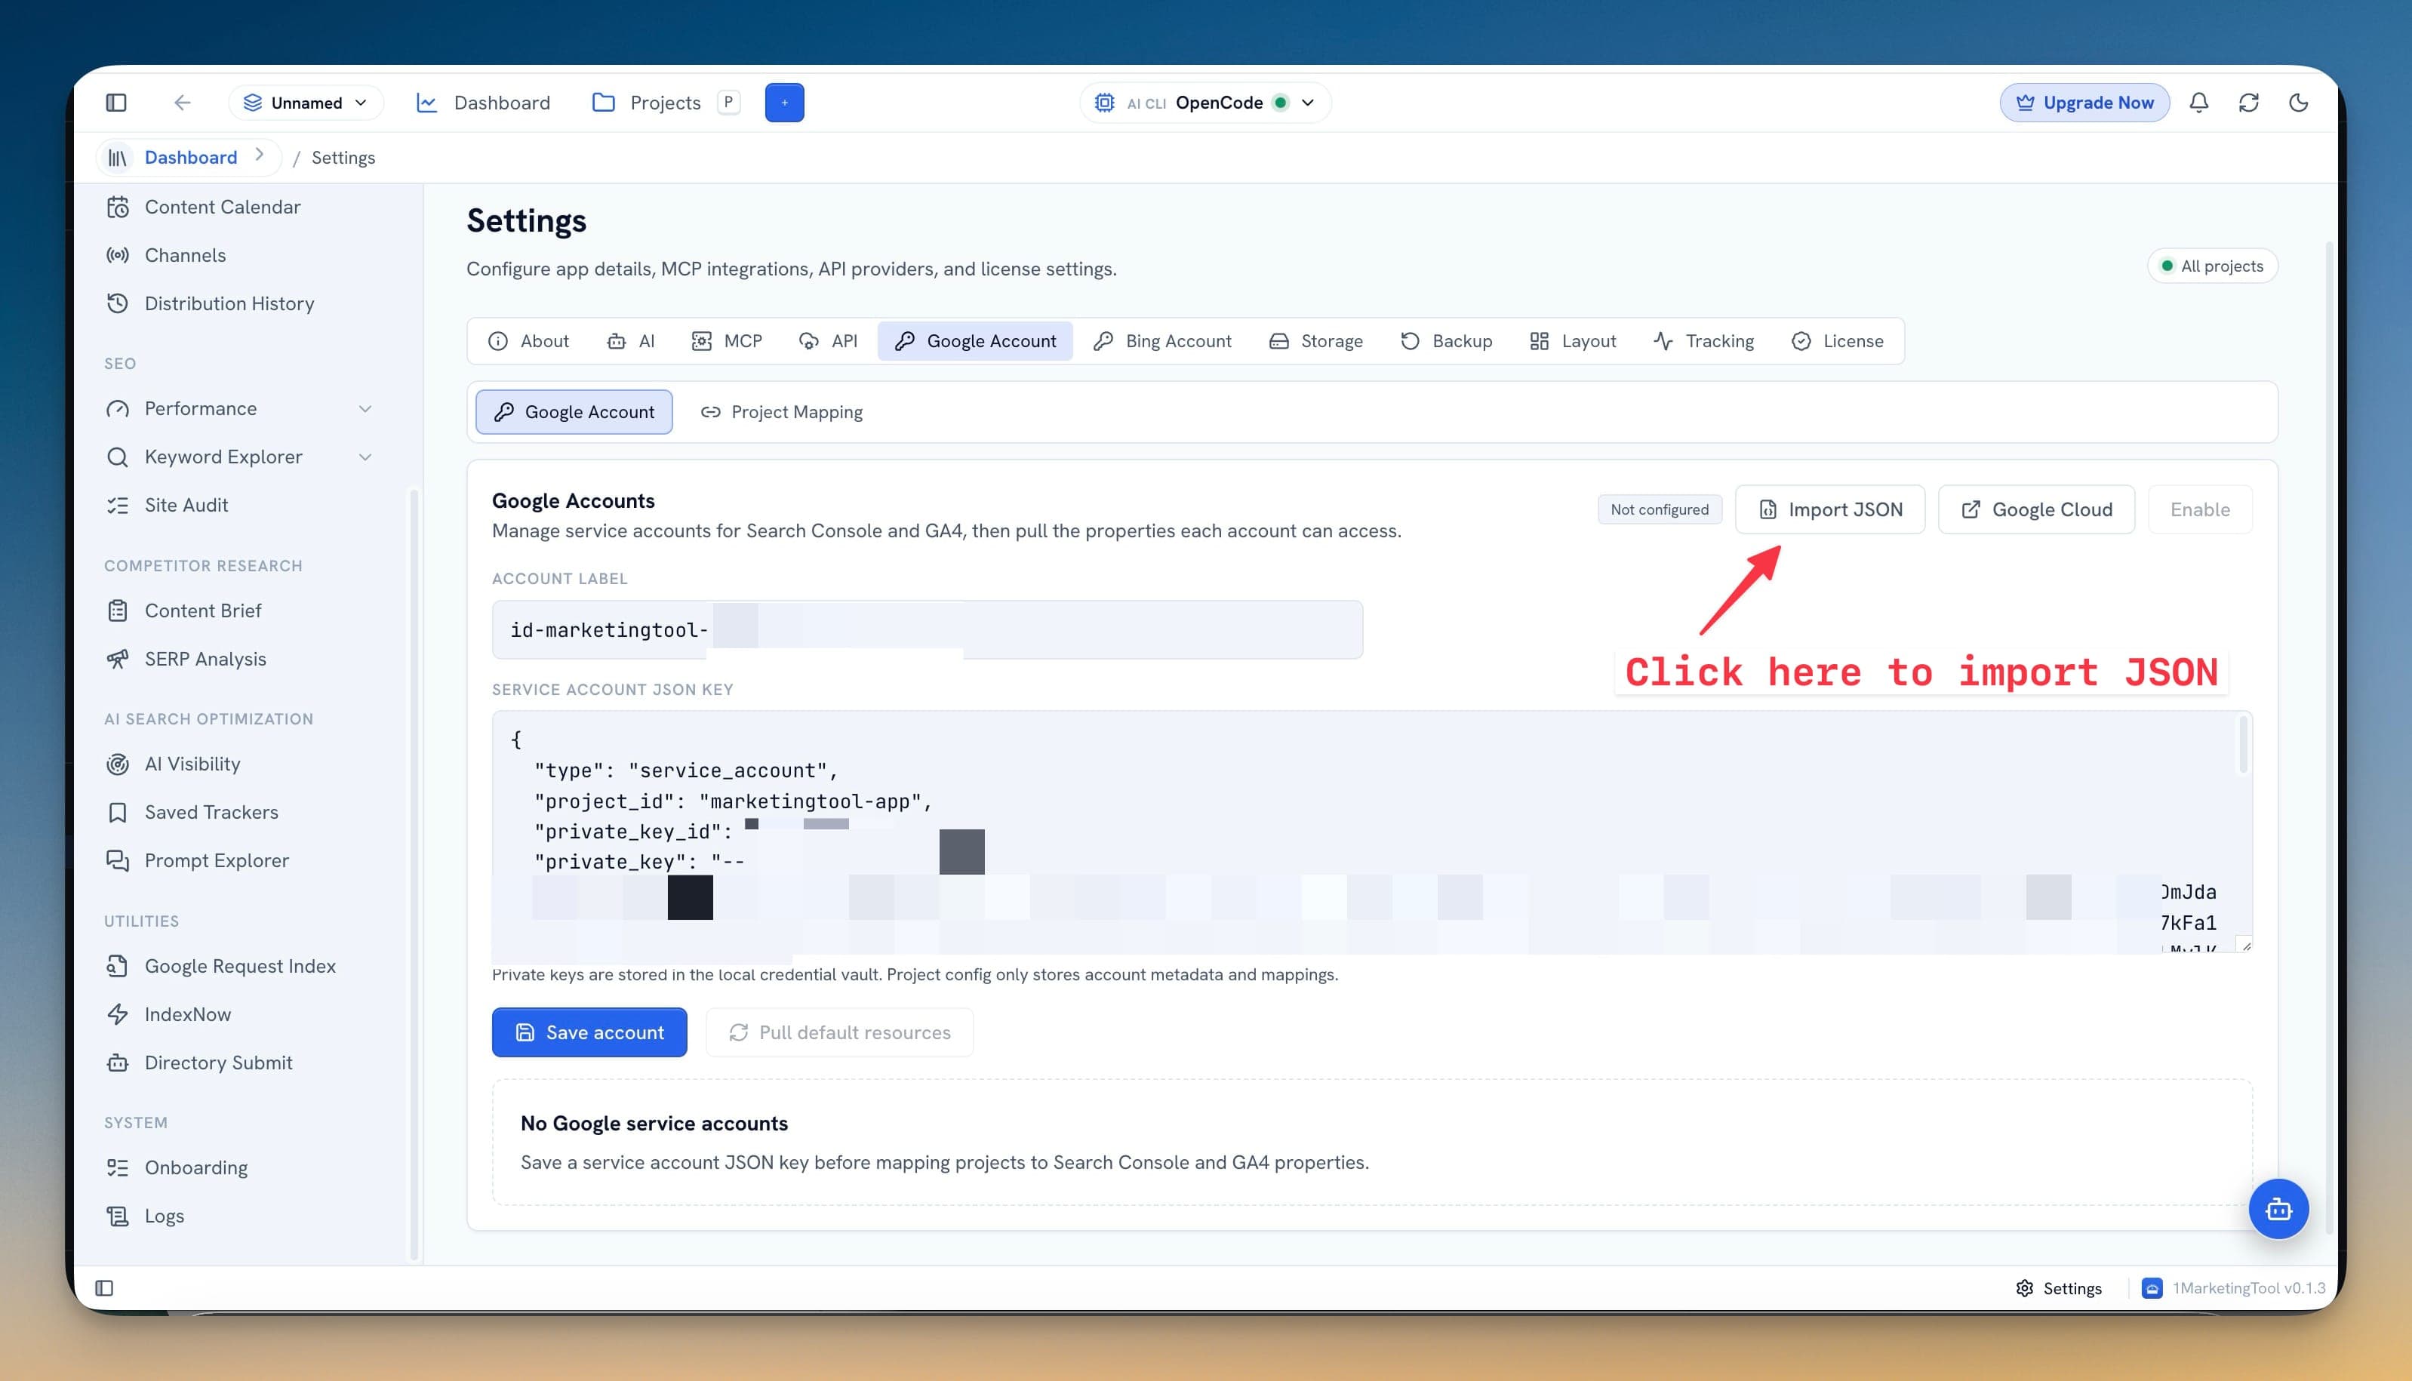Switch to the License settings tab

pyautogui.click(x=1837, y=341)
